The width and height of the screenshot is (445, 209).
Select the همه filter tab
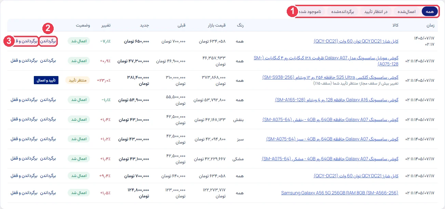(430, 12)
